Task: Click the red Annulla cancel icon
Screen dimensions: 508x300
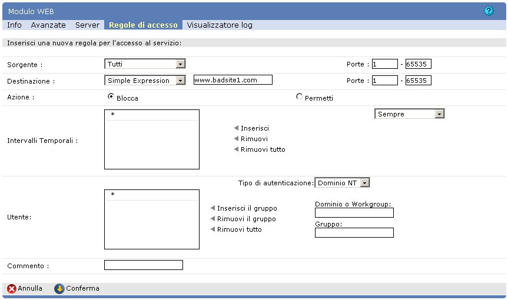Action: point(11,289)
